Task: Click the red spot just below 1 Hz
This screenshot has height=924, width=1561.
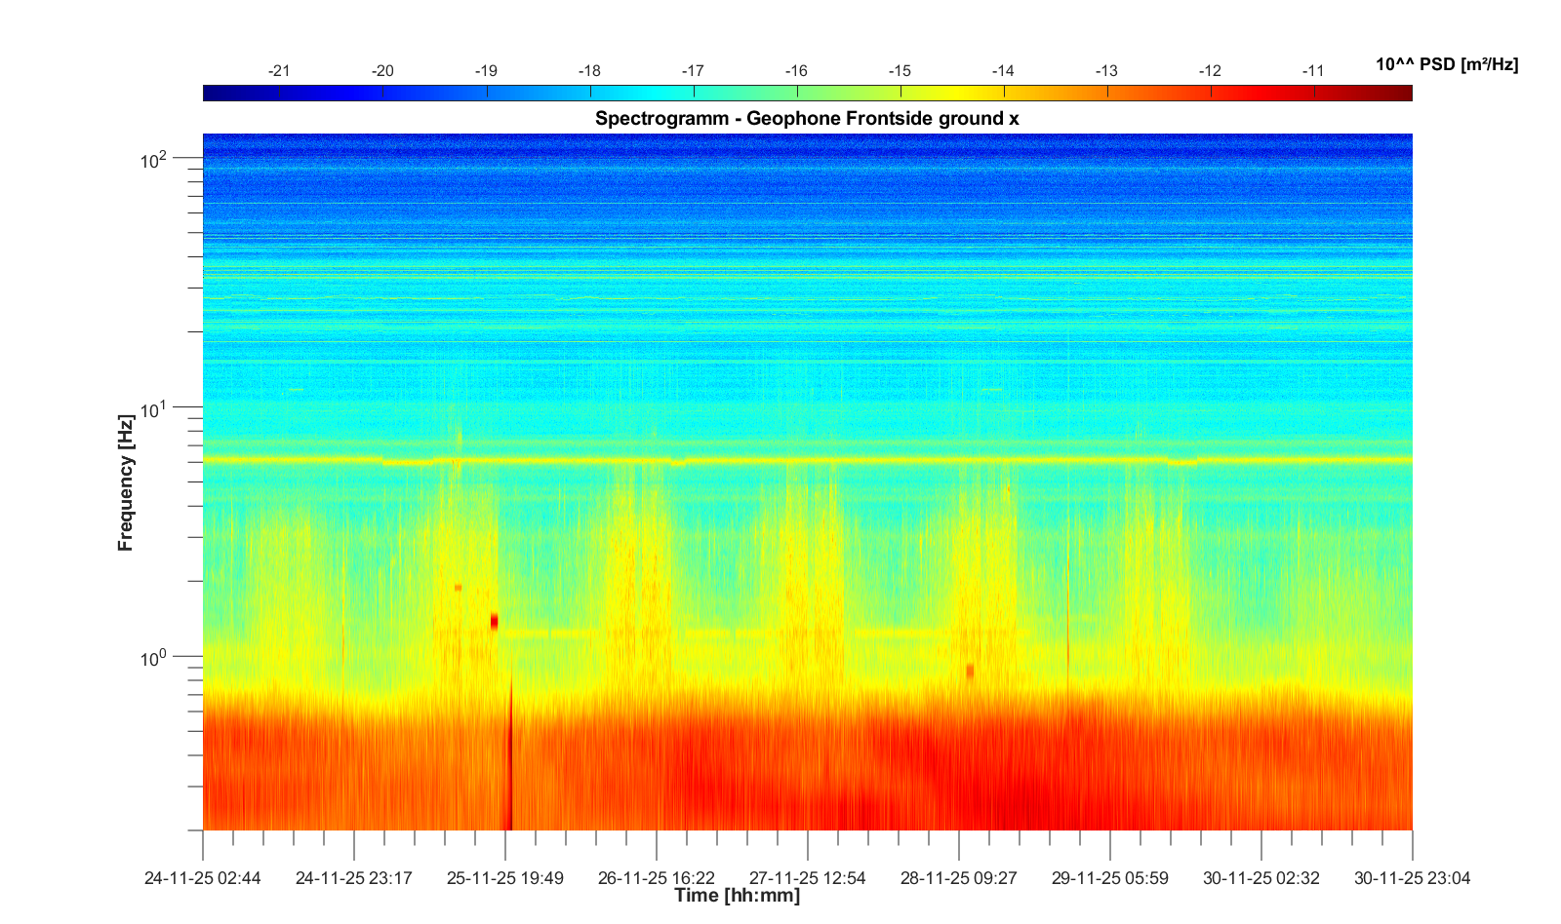Action: point(970,672)
